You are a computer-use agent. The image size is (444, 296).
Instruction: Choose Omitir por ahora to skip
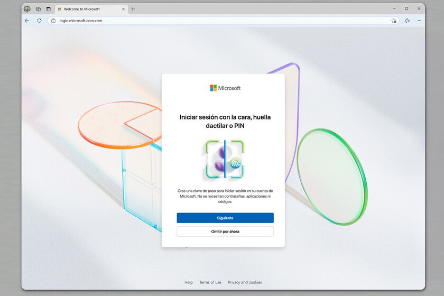pos(225,232)
